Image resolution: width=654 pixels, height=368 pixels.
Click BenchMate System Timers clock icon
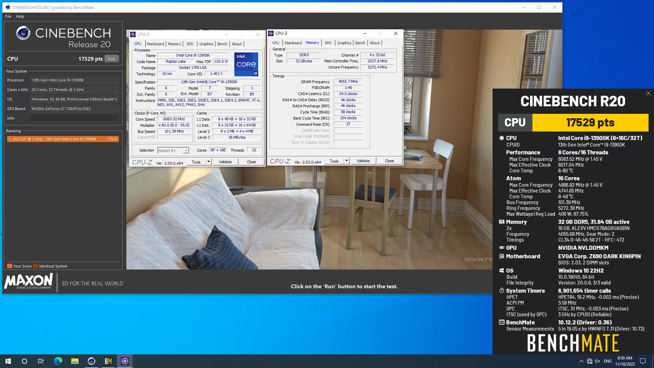click(501, 291)
